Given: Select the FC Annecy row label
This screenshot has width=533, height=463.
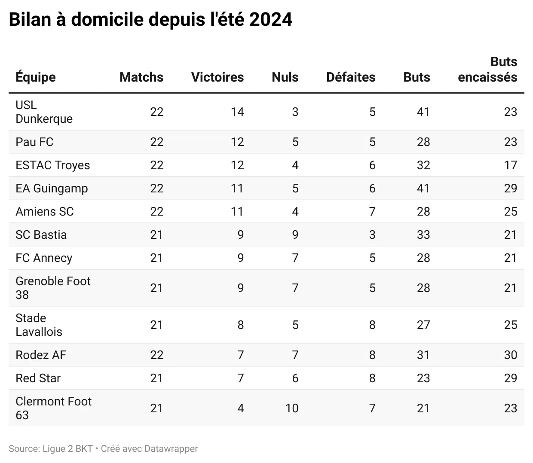Looking at the screenshot, I should coord(44,258).
